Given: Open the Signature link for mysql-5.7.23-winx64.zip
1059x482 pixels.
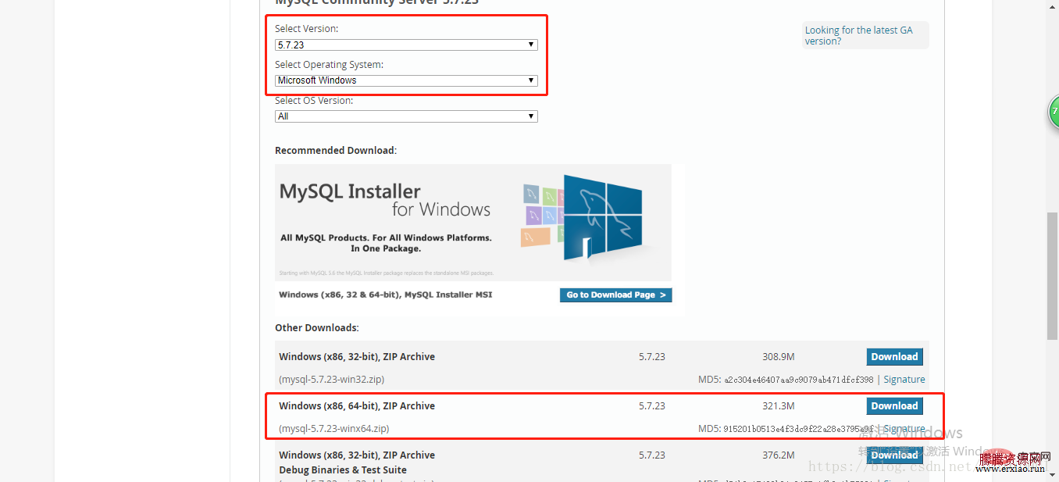Looking at the screenshot, I should pos(904,429).
